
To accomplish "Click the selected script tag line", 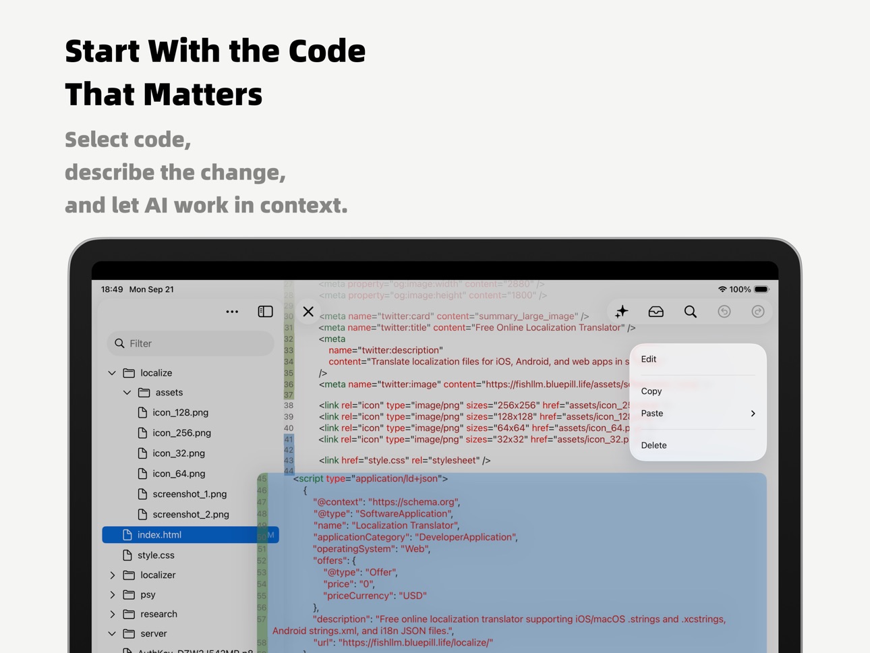I will 370,479.
